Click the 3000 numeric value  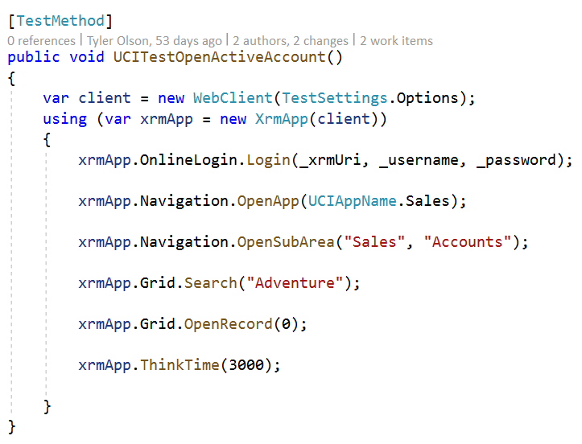pos(246,365)
